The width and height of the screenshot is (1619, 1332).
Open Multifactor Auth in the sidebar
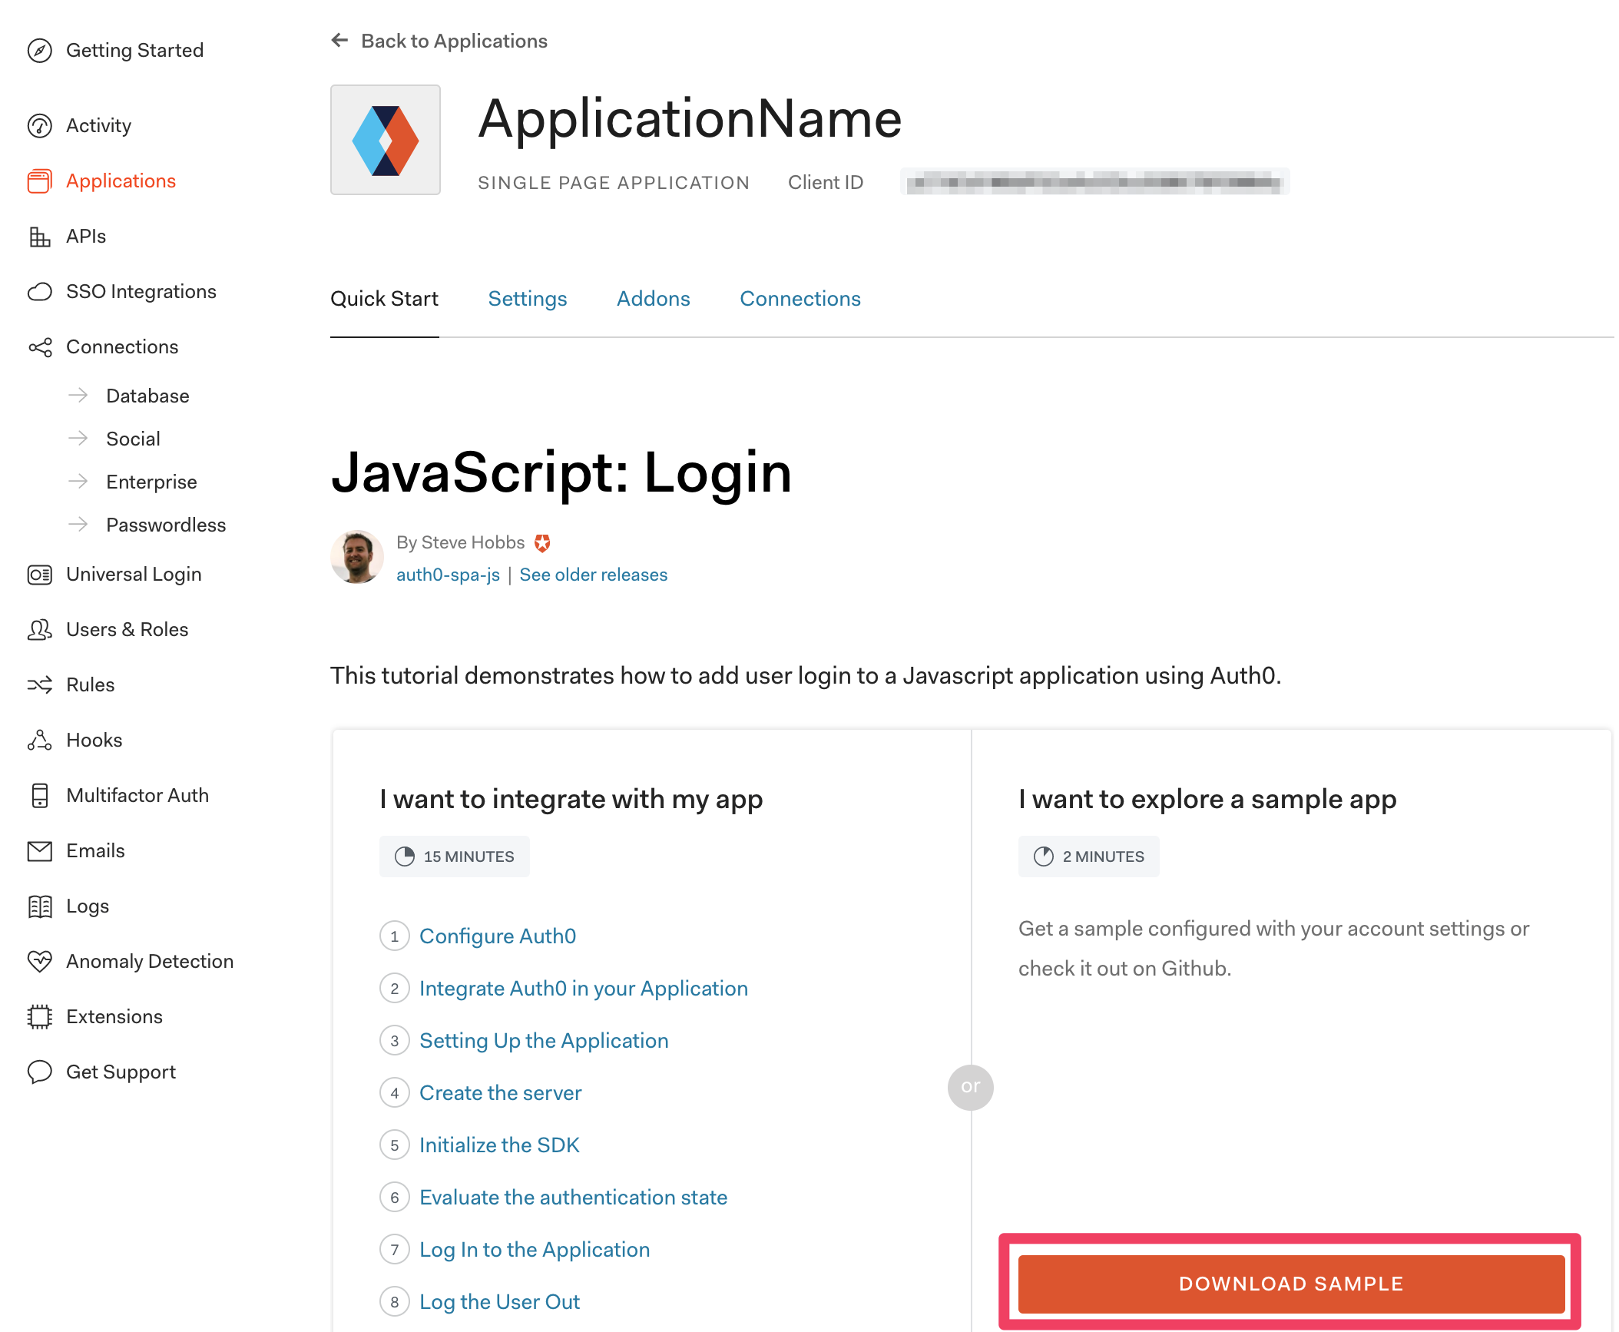pos(137,796)
